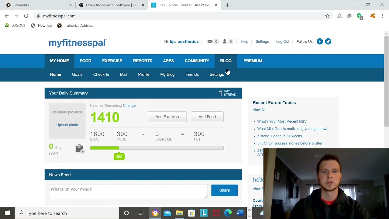Open the BLOG menu
Image resolution: width=389 pixels, height=219 pixels.
pos(226,61)
